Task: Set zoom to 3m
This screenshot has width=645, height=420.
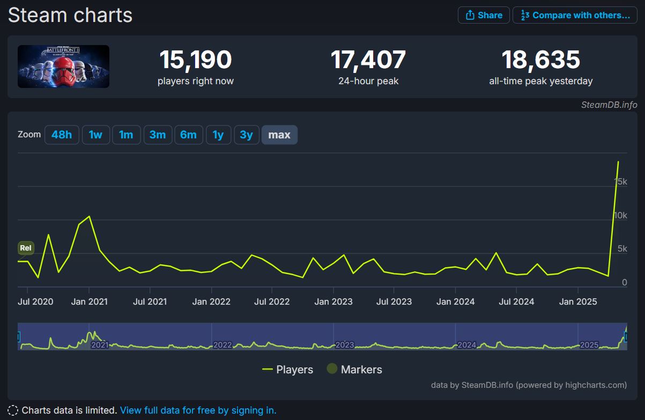Action: coord(158,135)
